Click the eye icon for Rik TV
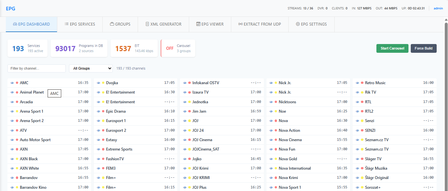The image size is (448, 191). pos(357,92)
